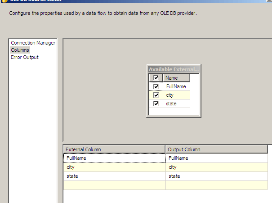The image size is (272, 203).
Task: Open the Error Output page
Action: point(25,57)
